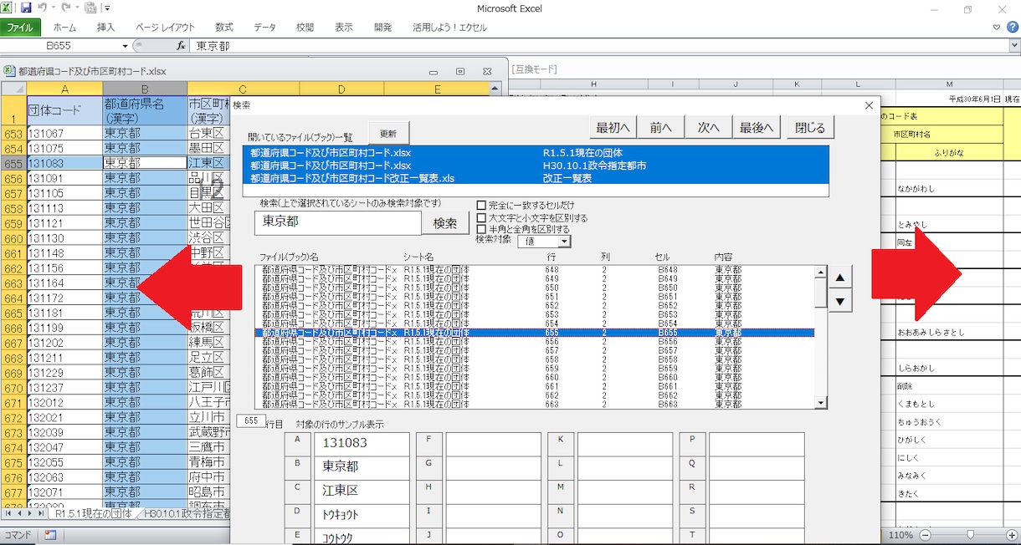Click the zoom in plus icon
Viewport: 1021px width, 545px height.
point(1013,535)
